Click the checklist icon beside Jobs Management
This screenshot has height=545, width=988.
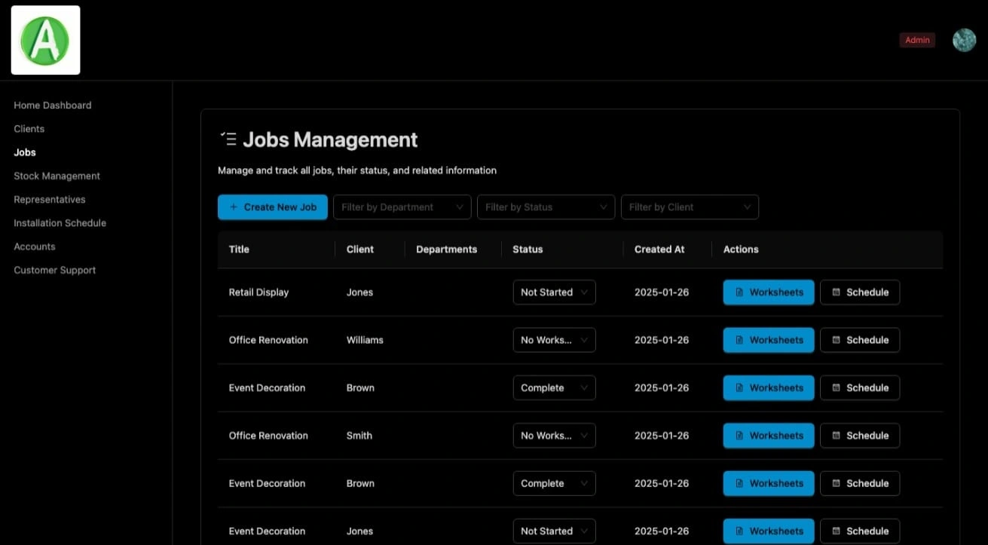(228, 139)
